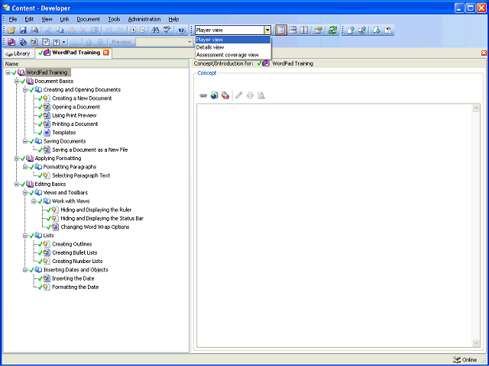Collapse the WordPad Training root node
Viewport: 489px width, 366px height.
(8, 72)
